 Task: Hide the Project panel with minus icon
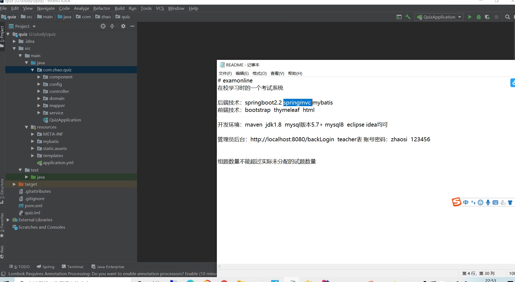132,26
